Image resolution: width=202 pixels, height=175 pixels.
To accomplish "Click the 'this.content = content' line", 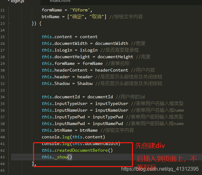I will (70, 37).
